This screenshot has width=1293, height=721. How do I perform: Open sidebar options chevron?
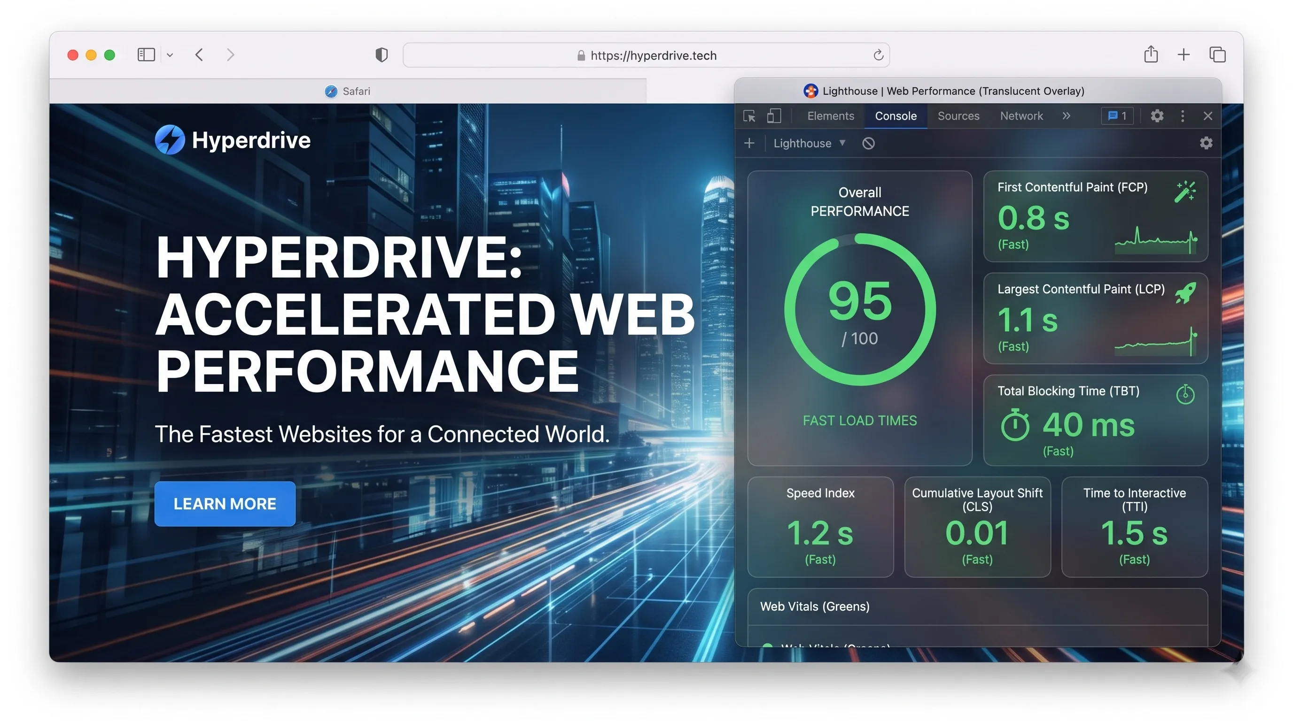(x=170, y=55)
